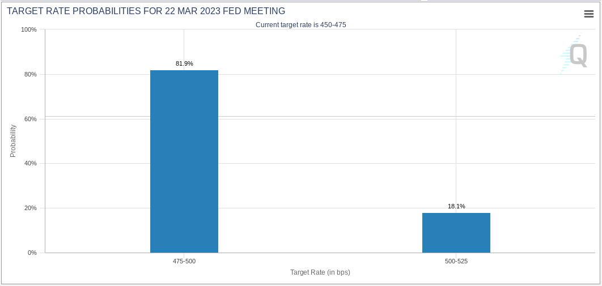The width and height of the screenshot is (602, 286).
Task: Click the QuikStrike Q logo watermark
Action: click(574, 54)
